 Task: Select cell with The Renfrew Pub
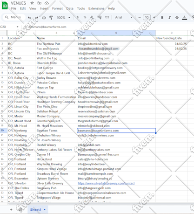coord(56,44)
